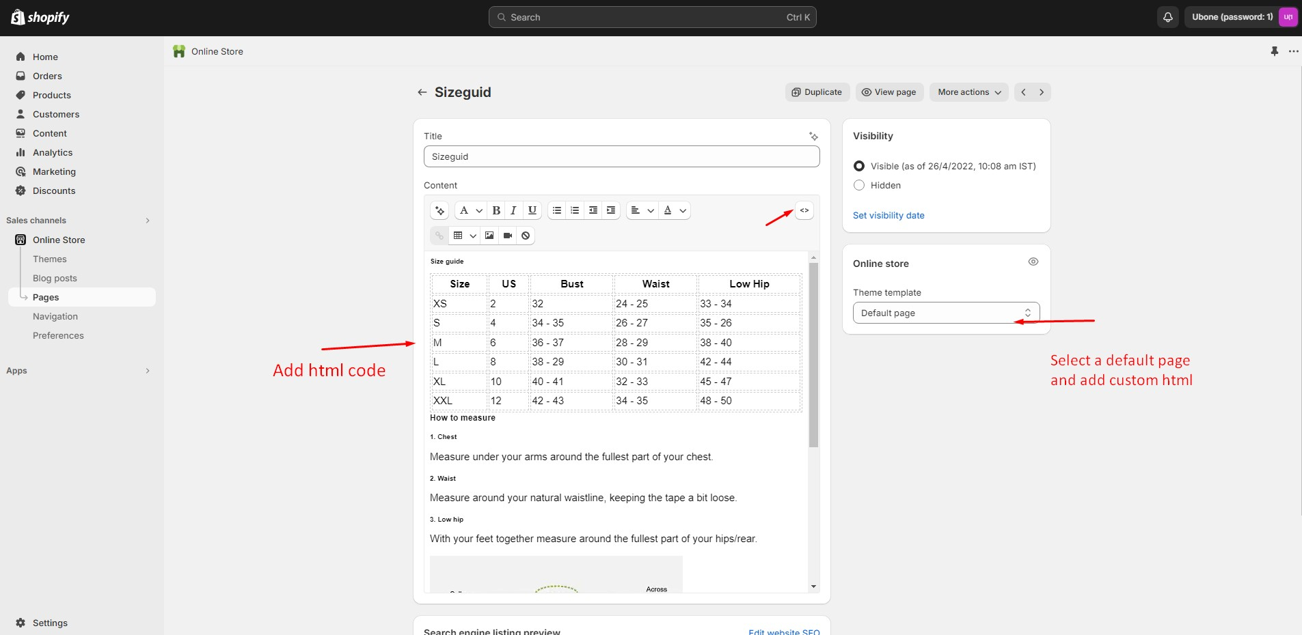The height and width of the screenshot is (635, 1302).
Task: Expand the More actions menu
Action: click(968, 92)
